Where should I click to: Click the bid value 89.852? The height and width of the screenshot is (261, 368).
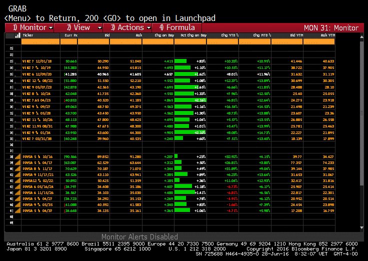click(103, 156)
